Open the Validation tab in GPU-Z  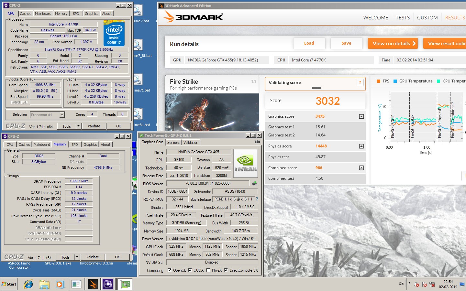tap(191, 143)
